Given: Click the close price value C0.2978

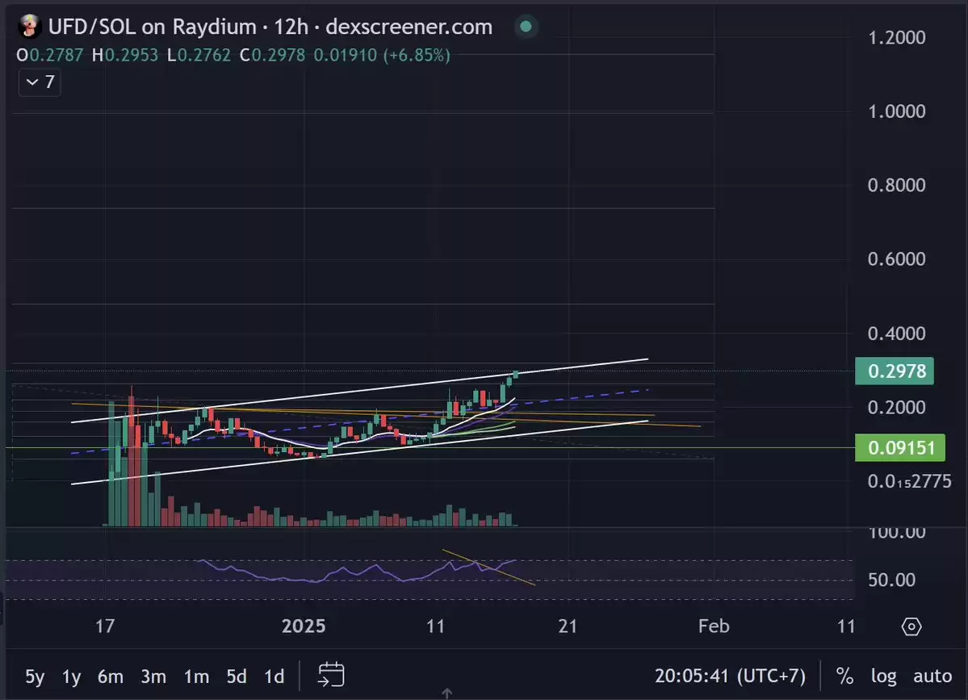Looking at the screenshot, I should (272, 56).
